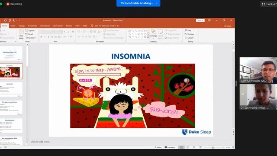Switch to Slide Sorter view icon

(x=188, y=147)
